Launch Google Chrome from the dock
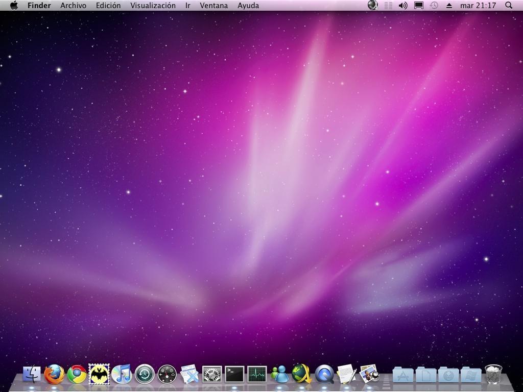 [77, 374]
